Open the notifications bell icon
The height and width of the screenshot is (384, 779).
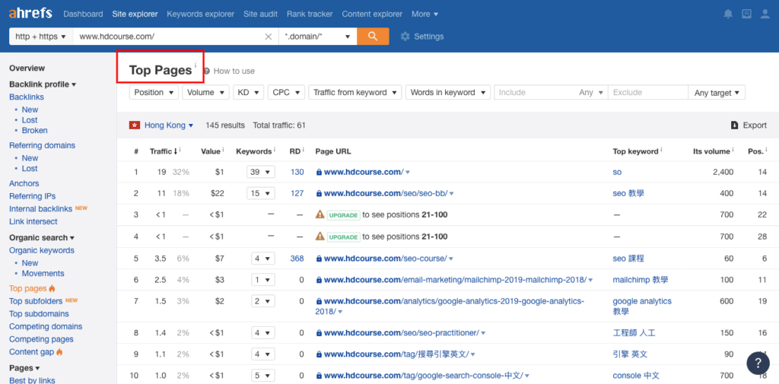pos(728,14)
